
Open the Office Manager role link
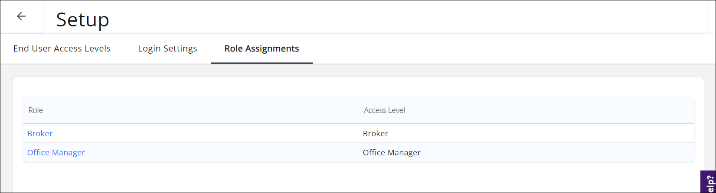[56, 152]
